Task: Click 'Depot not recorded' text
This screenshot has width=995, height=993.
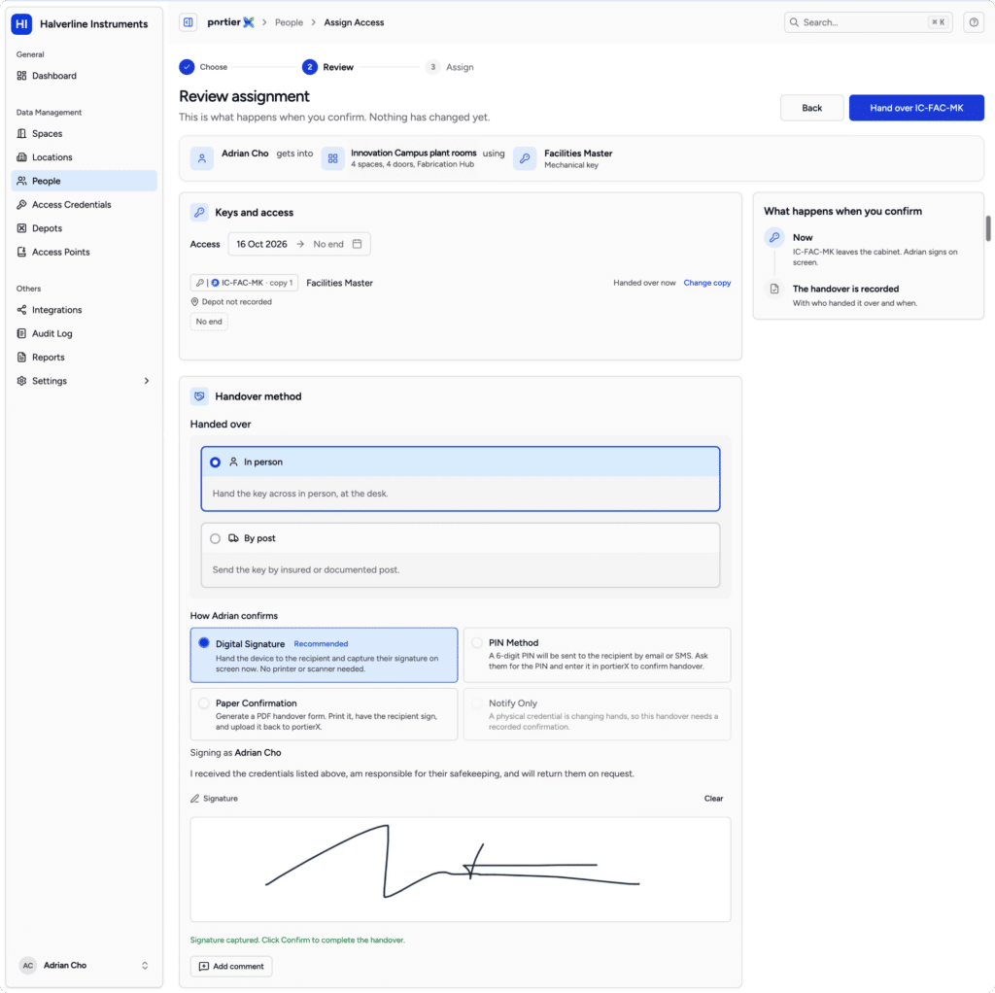Action: (x=237, y=302)
